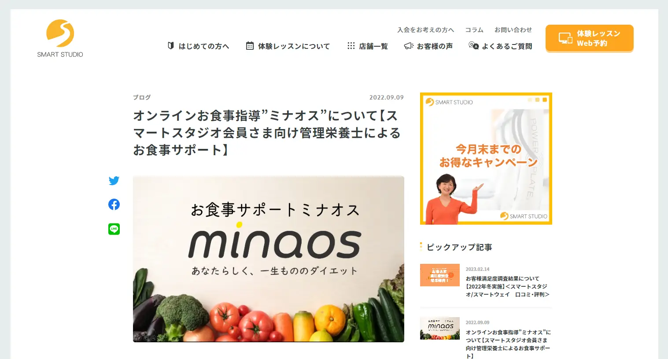Click beginner shield icon beside はじめての方へ
Screen dimensions: 668x359
click(171, 46)
